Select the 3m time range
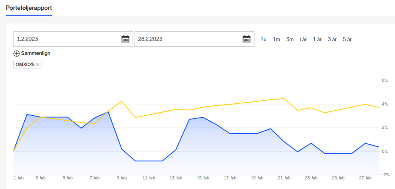395x189 pixels. pyautogui.click(x=290, y=40)
